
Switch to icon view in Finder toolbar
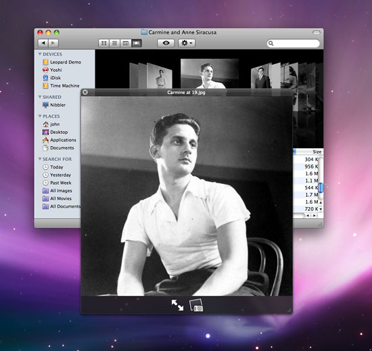click(103, 43)
